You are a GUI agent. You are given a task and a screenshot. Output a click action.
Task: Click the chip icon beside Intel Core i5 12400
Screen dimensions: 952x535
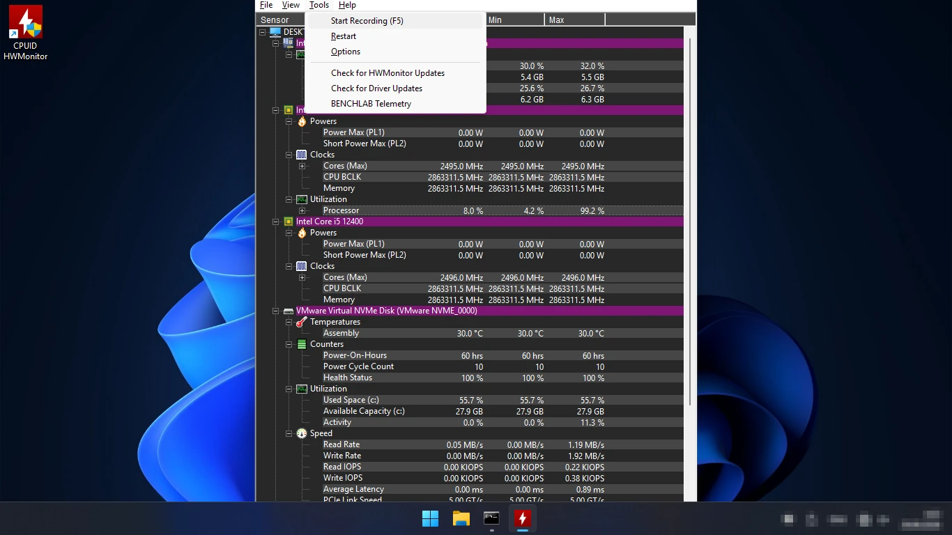(289, 222)
